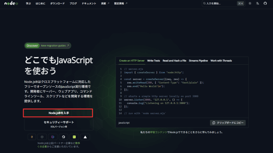Copy code with クリップボードにコピー button
Screen dimensions: 273x153
tap(228, 123)
